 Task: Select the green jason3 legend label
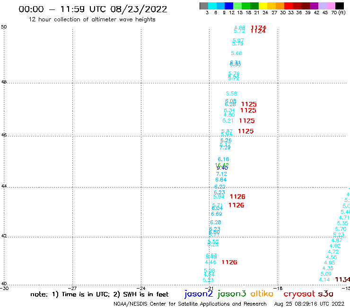click(232, 294)
